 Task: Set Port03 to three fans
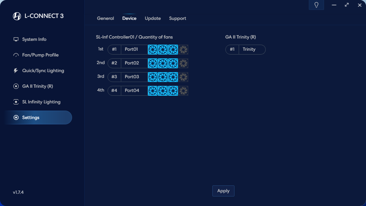coord(173,77)
